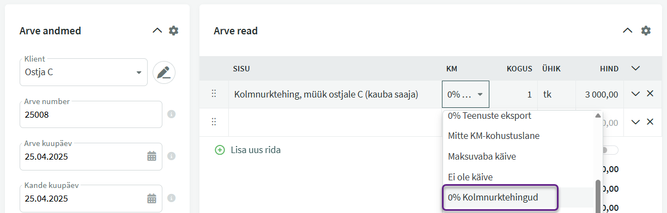Open Arve read settings gear
Viewport: 667px width, 213px height.
click(x=646, y=31)
